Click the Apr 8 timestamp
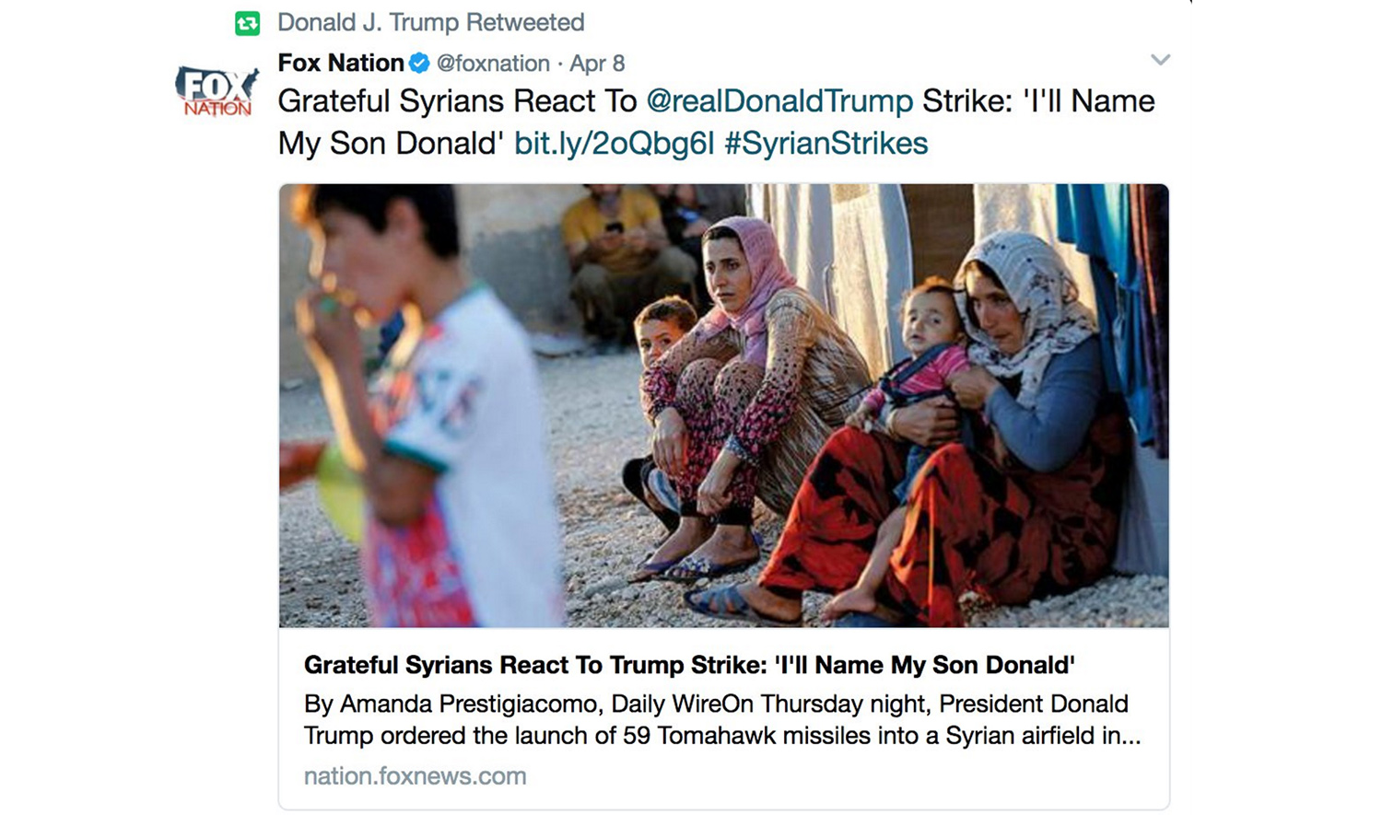Screen dimensions: 1382x815 [597, 64]
